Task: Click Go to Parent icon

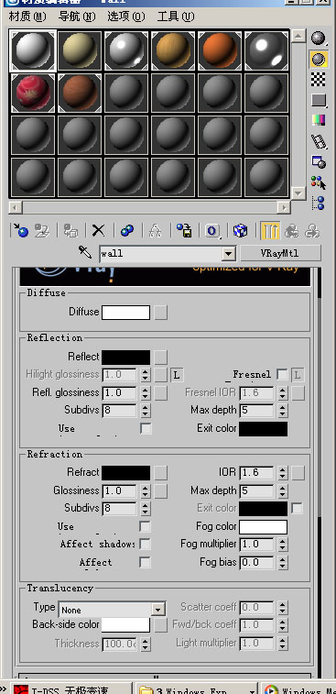Action: click(x=291, y=230)
